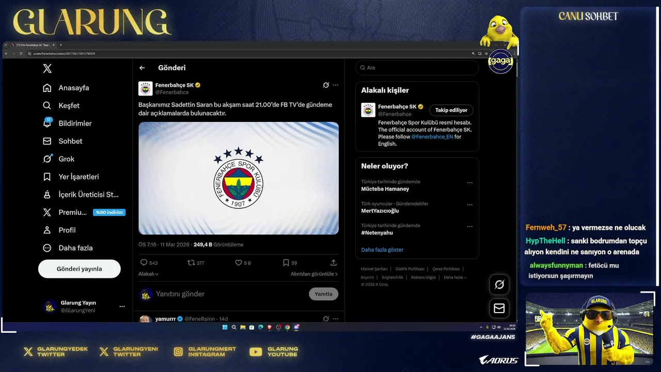The width and height of the screenshot is (661, 372).
Task: Open Hizmet Şartları footer link
Action: pyautogui.click(x=374, y=269)
